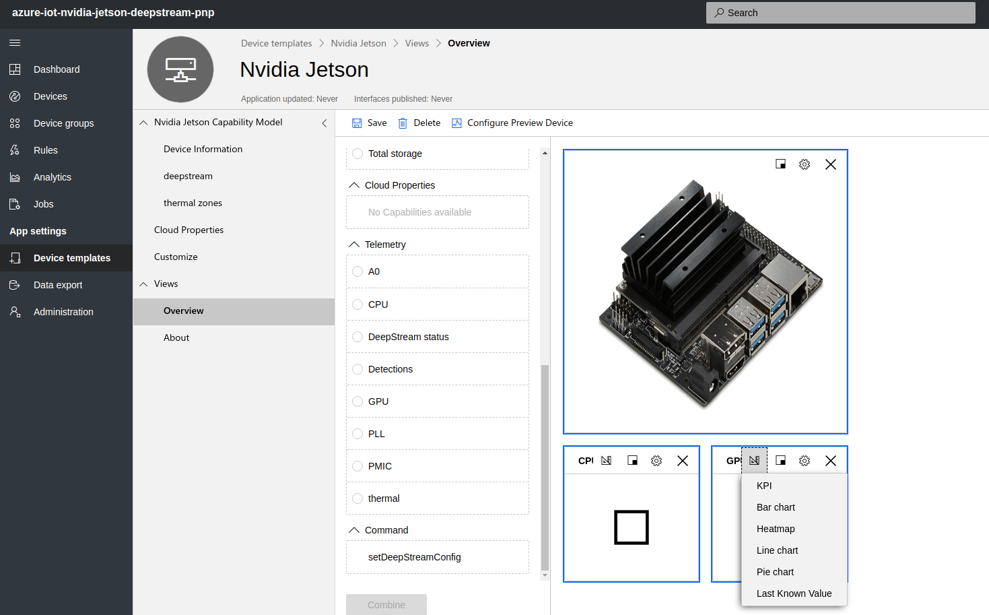989x615 pixels.
Task: Collapse the Cloud Properties section
Action: 354,185
